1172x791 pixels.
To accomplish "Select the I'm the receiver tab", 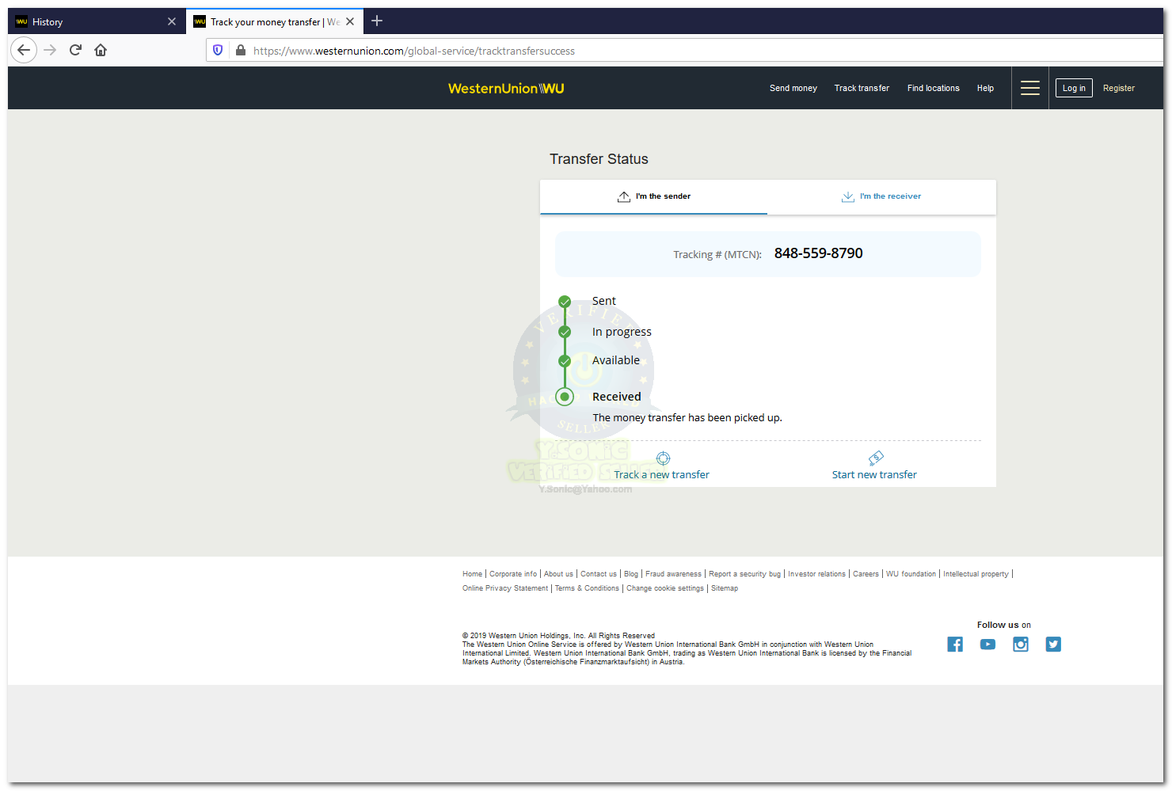I will [881, 196].
